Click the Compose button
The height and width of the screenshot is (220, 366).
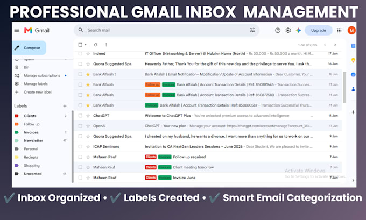click(29, 48)
